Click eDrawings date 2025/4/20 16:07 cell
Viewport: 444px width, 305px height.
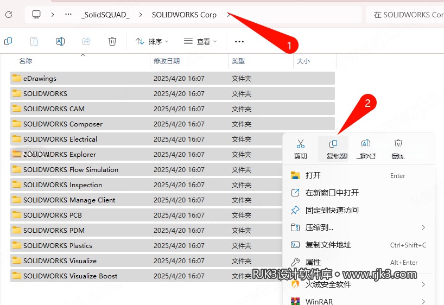[x=179, y=79]
